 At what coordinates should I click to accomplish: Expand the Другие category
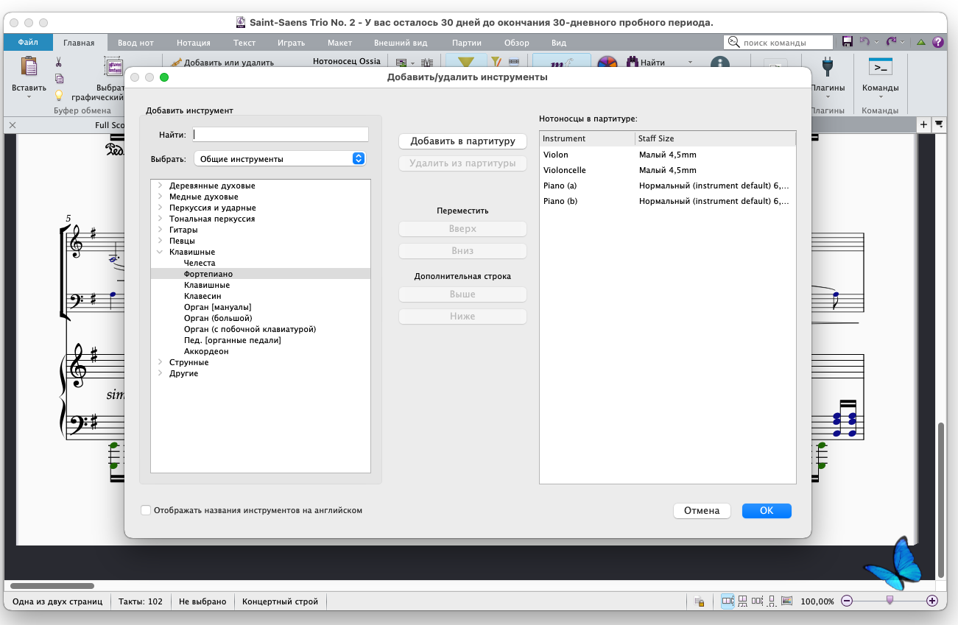click(159, 373)
